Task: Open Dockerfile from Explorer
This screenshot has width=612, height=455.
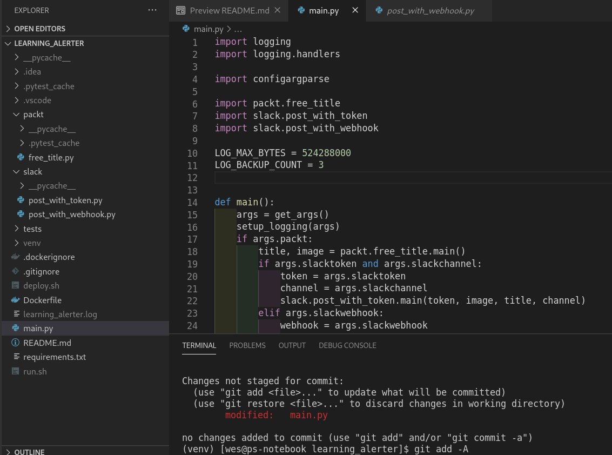Action: 42,300
